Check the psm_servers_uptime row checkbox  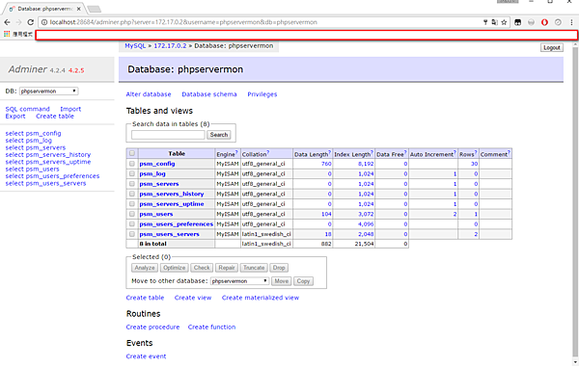point(132,203)
